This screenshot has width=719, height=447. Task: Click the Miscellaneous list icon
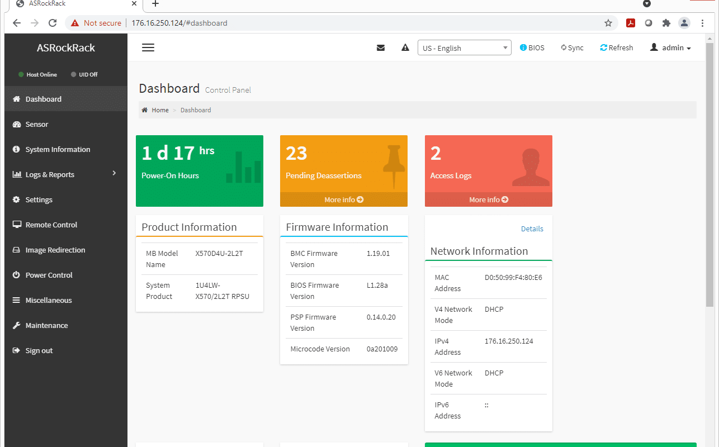pyautogui.click(x=16, y=300)
